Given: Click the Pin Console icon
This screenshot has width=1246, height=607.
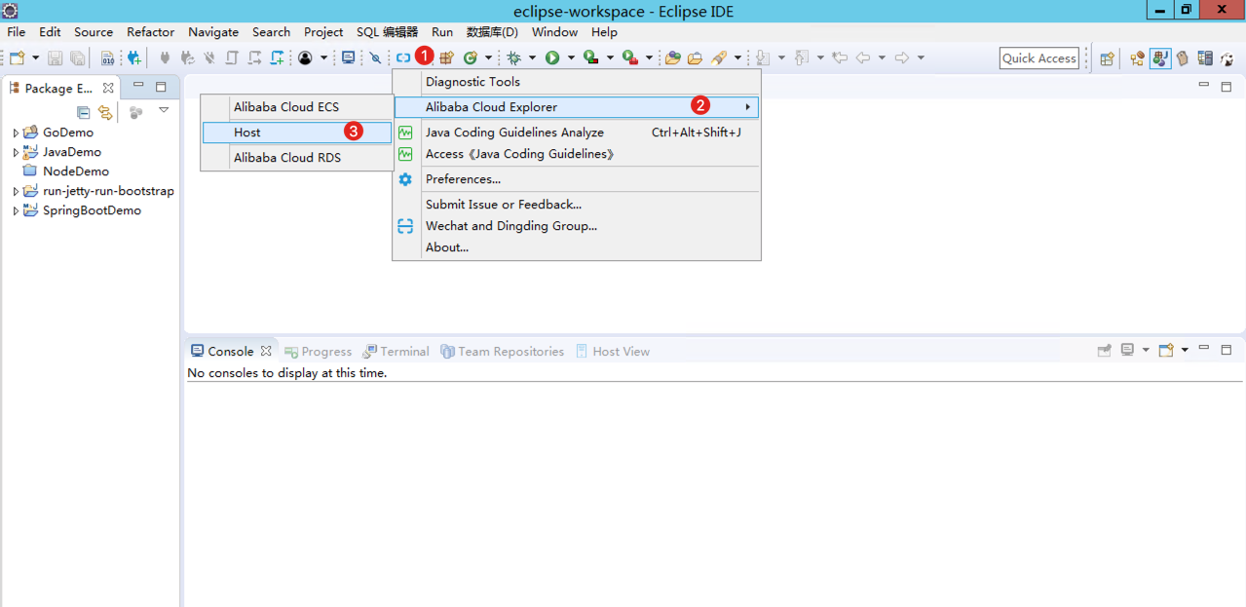Looking at the screenshot, I should click(1104, 351).
